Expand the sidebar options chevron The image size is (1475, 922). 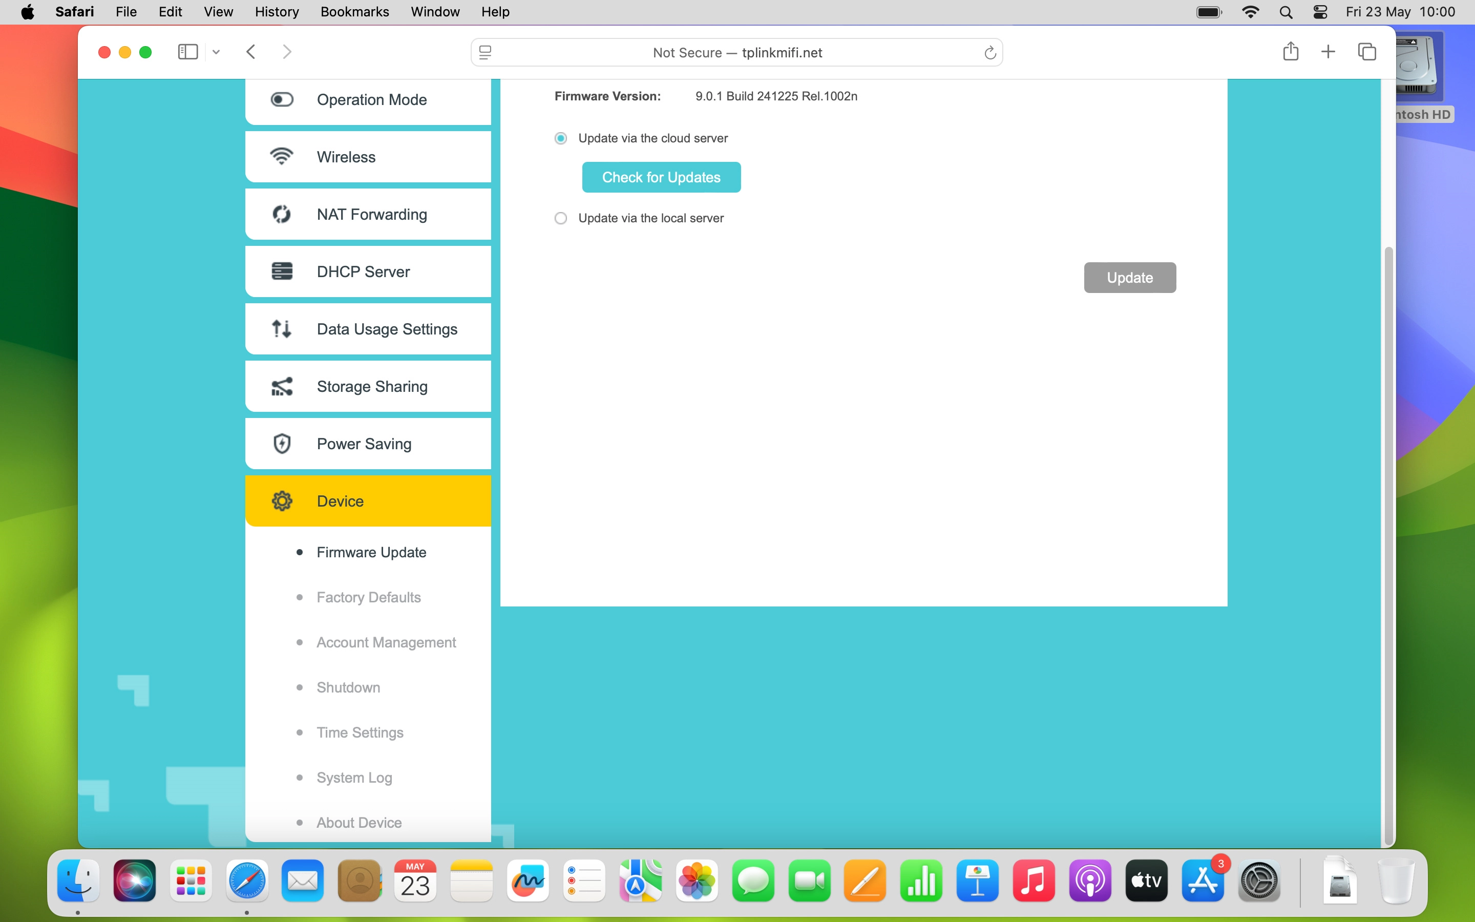(216, 52)
